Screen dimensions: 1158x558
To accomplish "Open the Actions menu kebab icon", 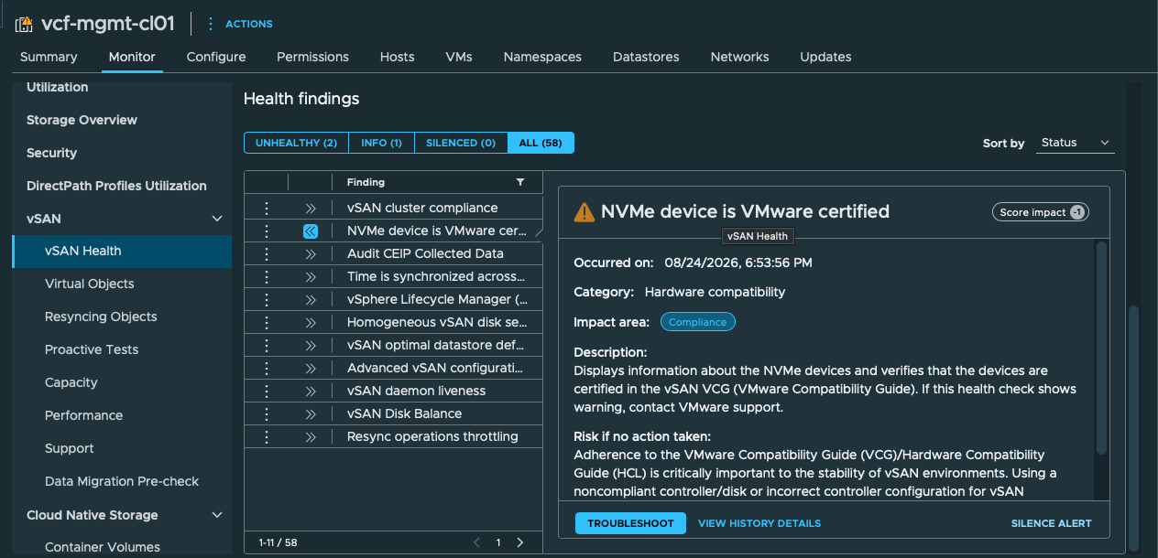I will [211, 24].
